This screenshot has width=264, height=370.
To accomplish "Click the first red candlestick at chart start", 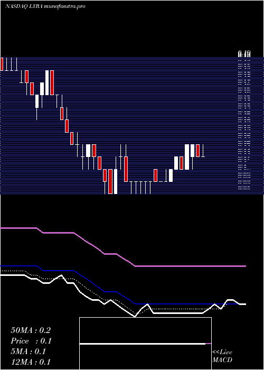I will (2, 64).
